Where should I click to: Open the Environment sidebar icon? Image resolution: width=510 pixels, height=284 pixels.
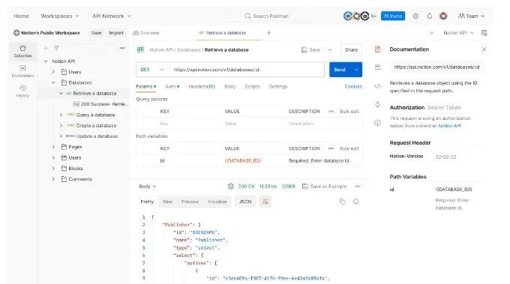pyautogui.click(x=22, y=71)
